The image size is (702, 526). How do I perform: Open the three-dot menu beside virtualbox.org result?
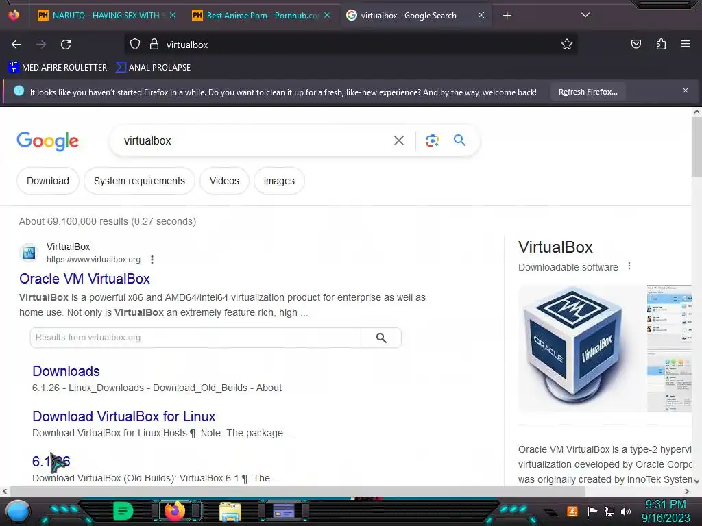click(x=152, y=260)
